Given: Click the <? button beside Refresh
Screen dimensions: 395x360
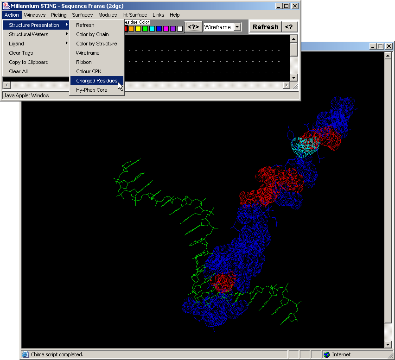Looking at the screenshot, I should coord(289,27).
